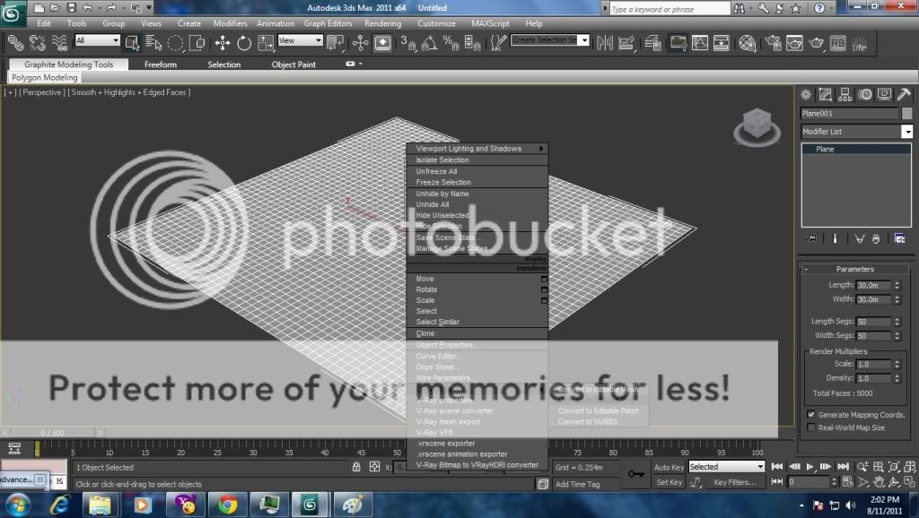
Task: Switch to the Object Paint ribbon tab
Action: coord(293,65)
